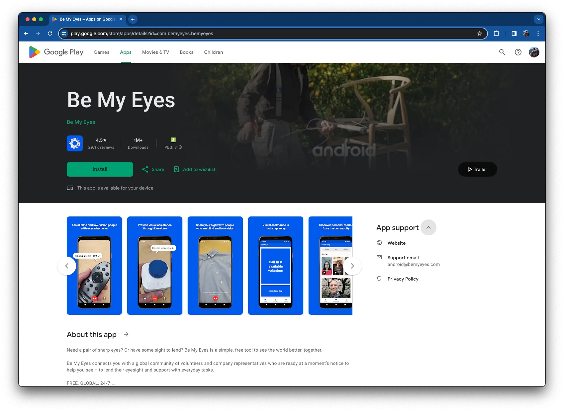
Task: Click the 29.1K reviews text
Action: pos(101,147)
